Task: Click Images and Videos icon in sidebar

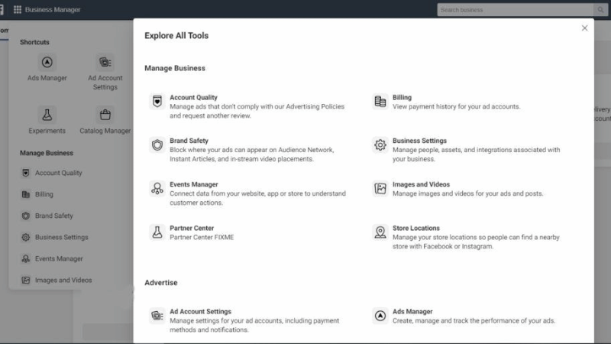Action: 26,280
